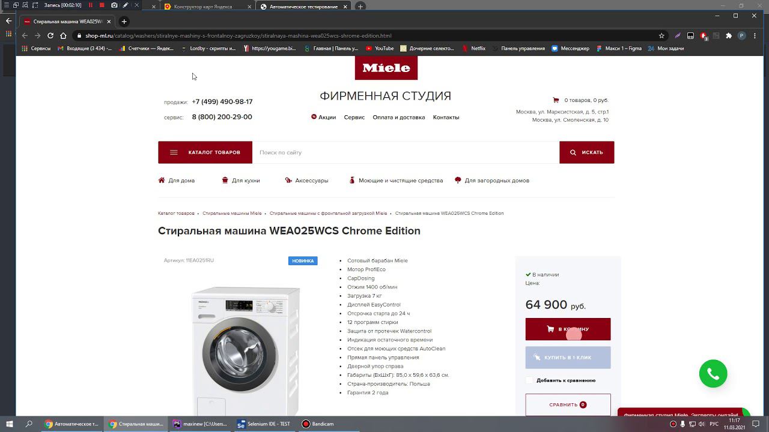Click the Фирменная студия Miele chat widget
The height and width of the screenshot is (432, 769).
(683, 413)
